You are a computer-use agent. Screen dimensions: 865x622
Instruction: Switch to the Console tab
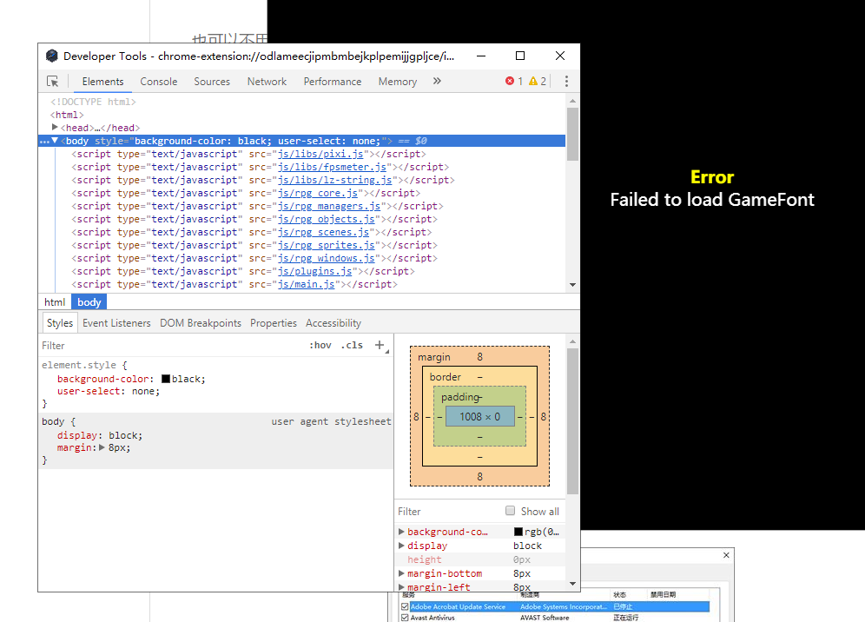(158, 82)
